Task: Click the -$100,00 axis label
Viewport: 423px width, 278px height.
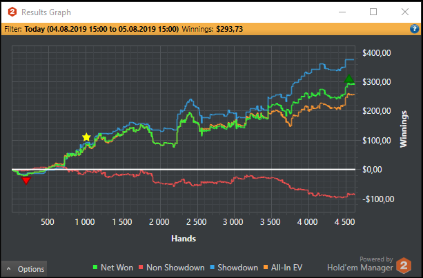Action: (x=378, y=199)
